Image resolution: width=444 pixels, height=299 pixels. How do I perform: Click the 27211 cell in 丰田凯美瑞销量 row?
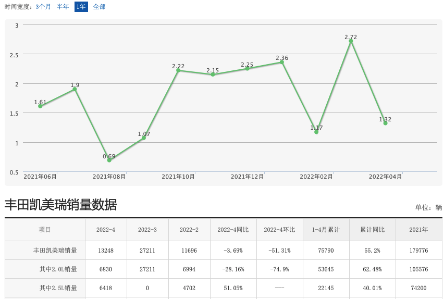pos(147,251)
